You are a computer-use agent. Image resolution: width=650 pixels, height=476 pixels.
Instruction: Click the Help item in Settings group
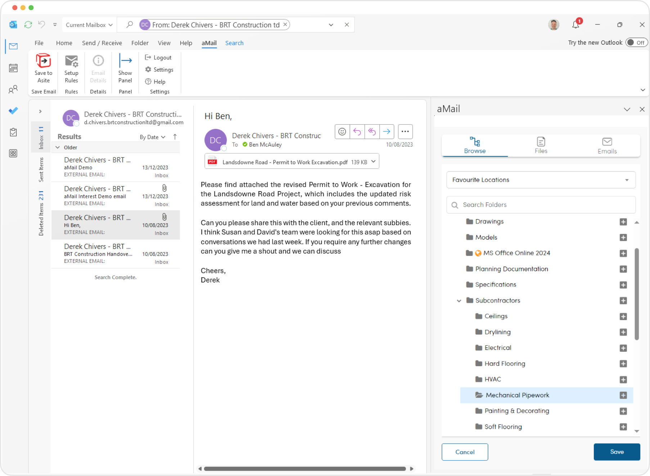(x=155, y=82)
